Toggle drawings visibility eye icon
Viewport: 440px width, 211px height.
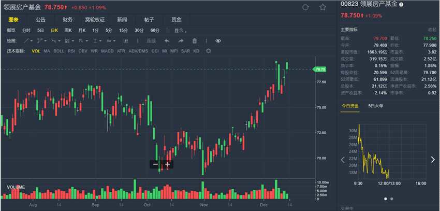[218, 41]
